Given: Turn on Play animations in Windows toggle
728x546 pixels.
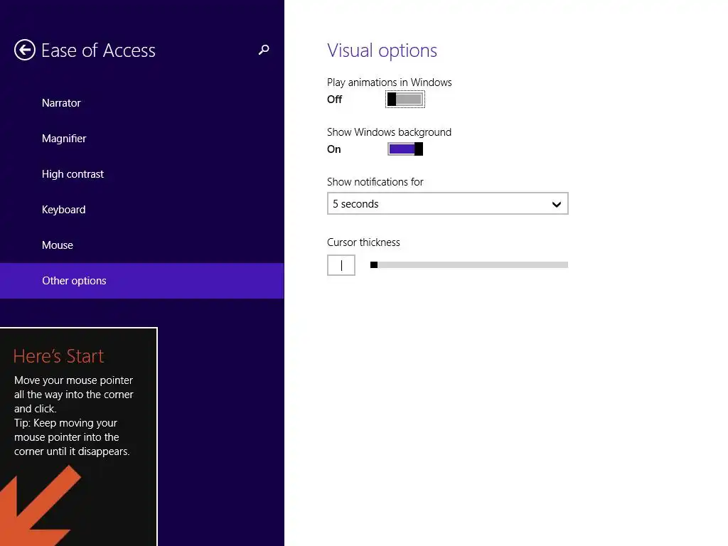Looking at the screenshot, I should [405, 100].
